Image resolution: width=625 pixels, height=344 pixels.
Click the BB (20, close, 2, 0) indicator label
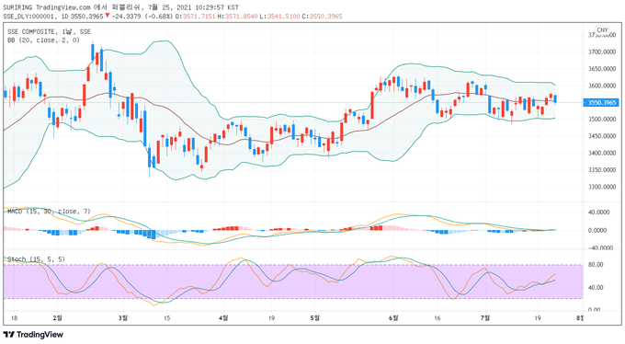coord(43,40)
